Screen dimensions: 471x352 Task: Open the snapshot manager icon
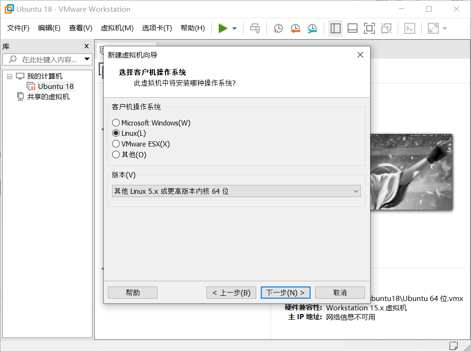pyautogui.click(x=312, y=29)
